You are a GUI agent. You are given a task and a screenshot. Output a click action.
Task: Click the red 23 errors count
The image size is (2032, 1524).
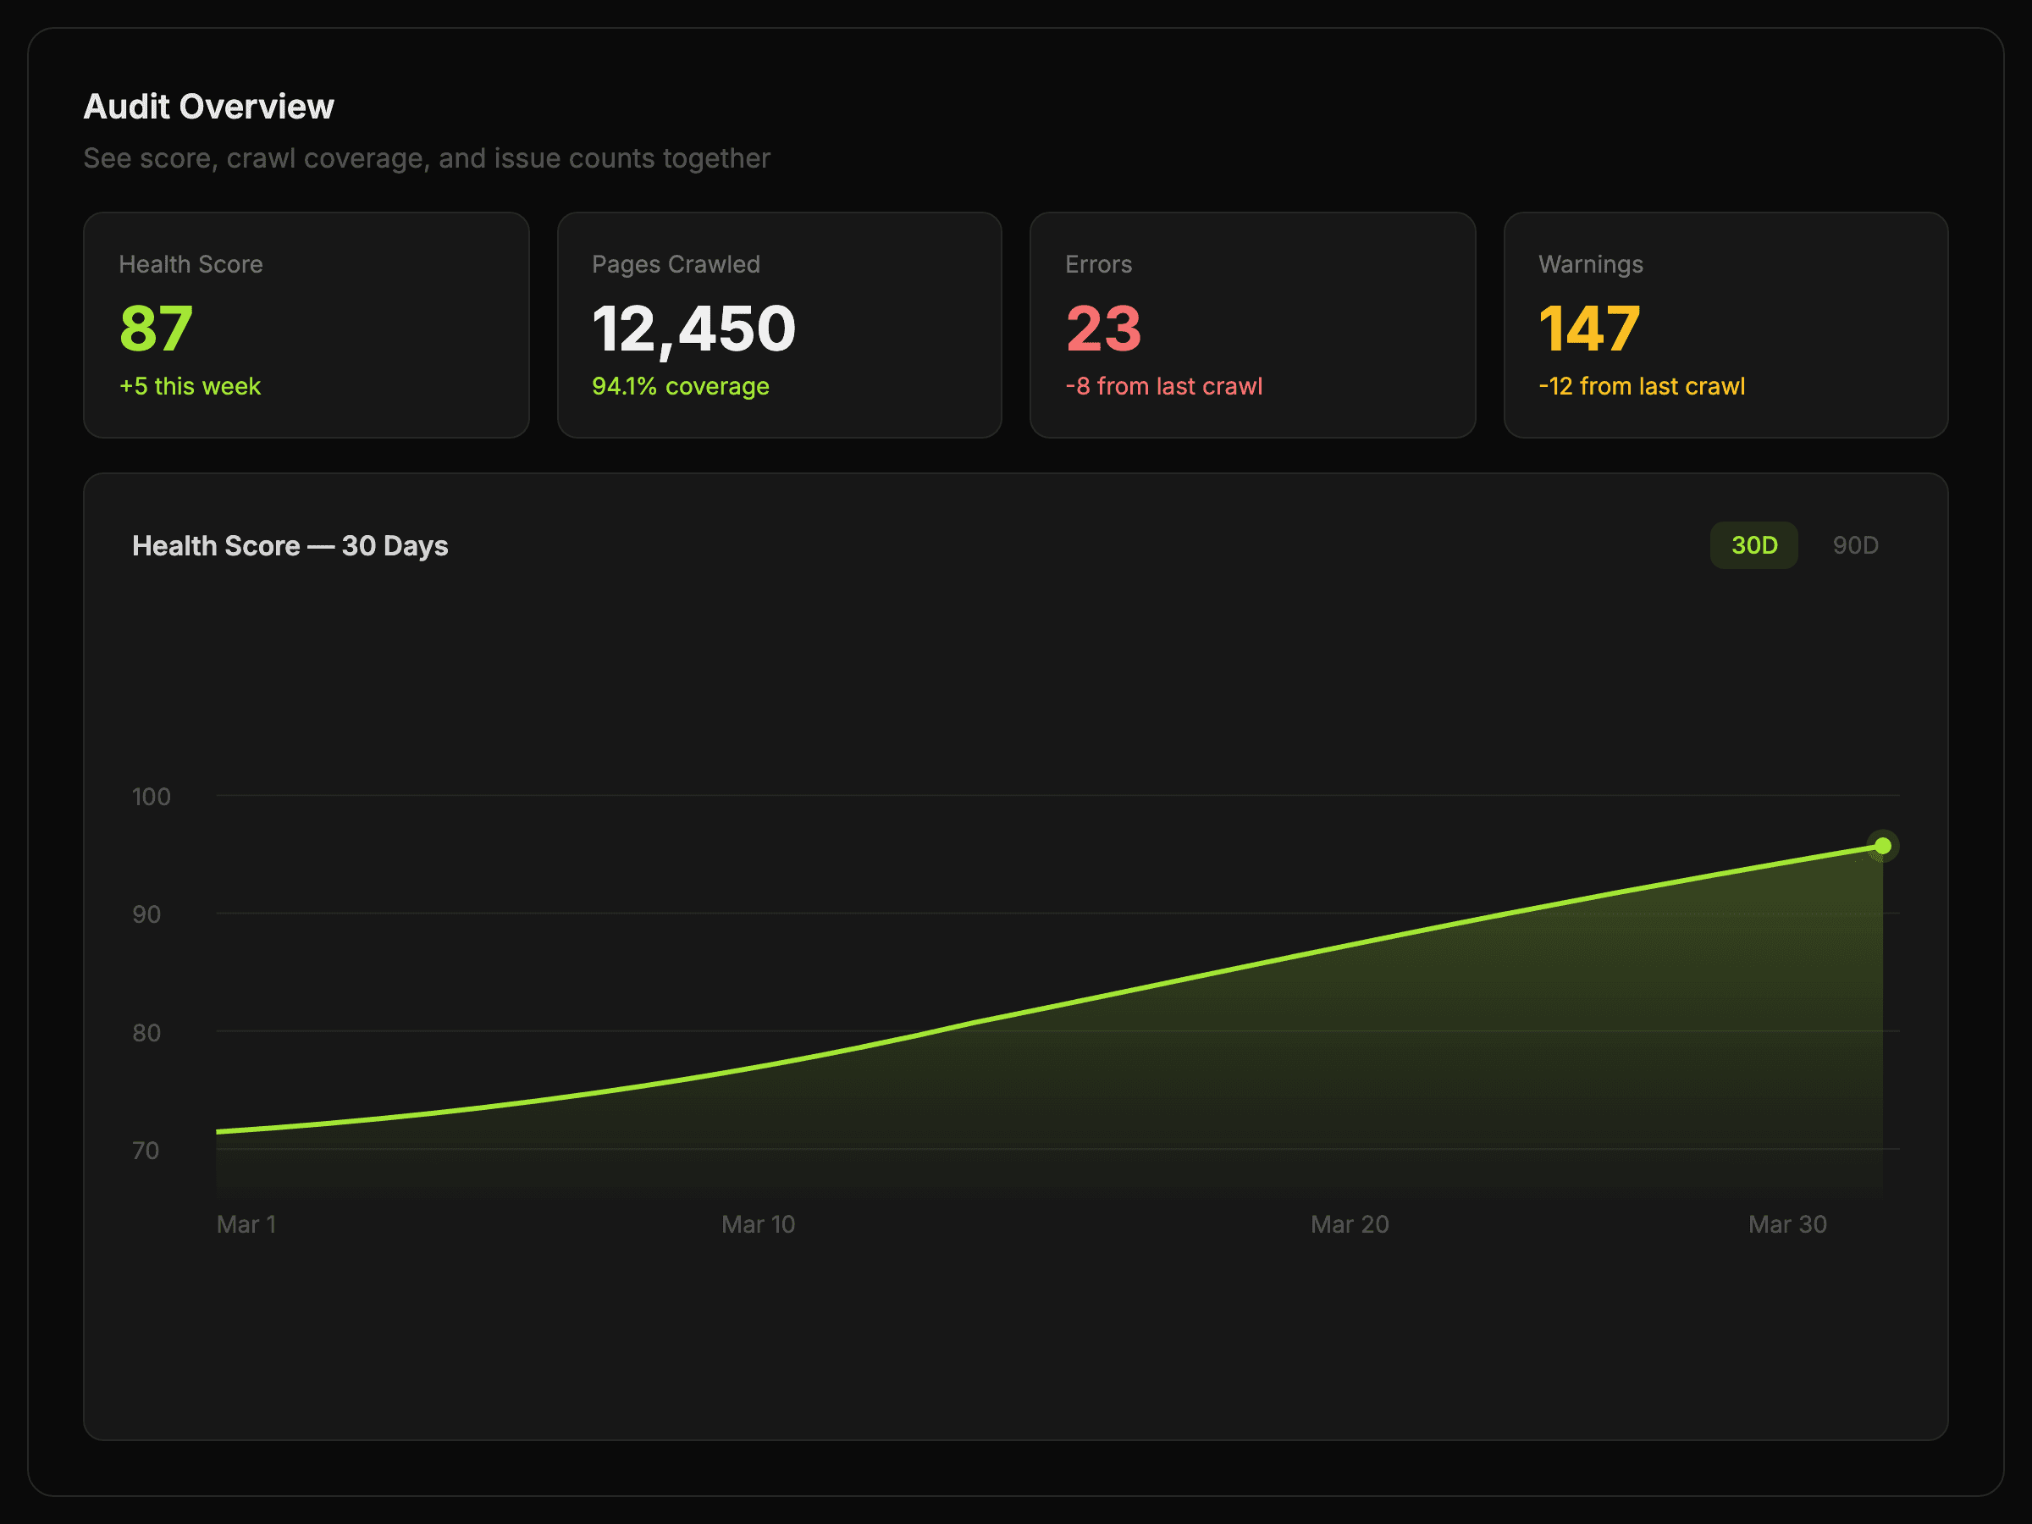pyautogui.click(x=1103, y=328)
